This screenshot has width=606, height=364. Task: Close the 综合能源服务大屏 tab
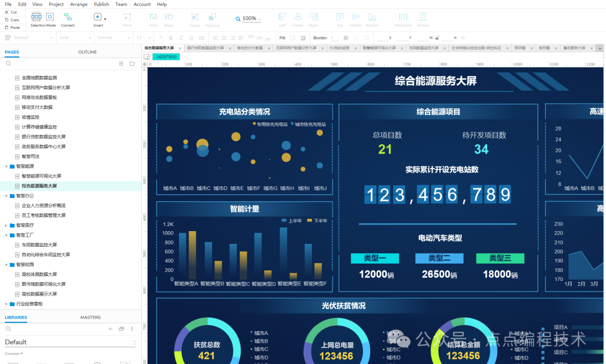[180, 48]
